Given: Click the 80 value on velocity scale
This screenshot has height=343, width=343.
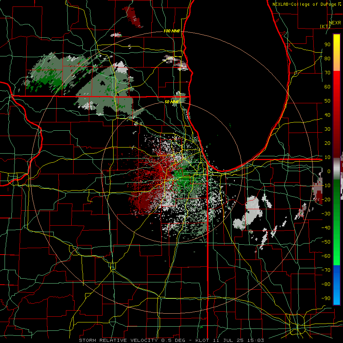Looking at the screenshot, I should 327,58.
